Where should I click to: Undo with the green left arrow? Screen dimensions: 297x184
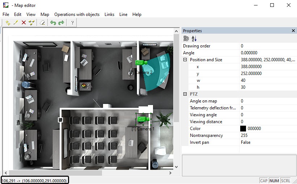click(53, 23)
